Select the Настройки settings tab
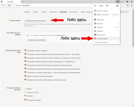 pos(63,12)
